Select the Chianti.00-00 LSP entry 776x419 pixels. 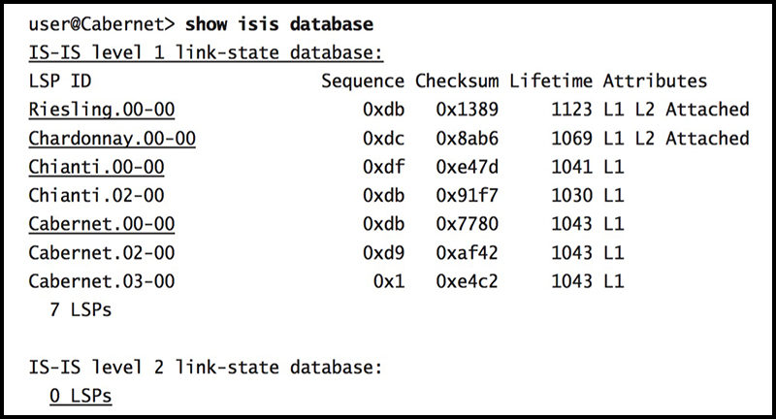tap(96, 167)
